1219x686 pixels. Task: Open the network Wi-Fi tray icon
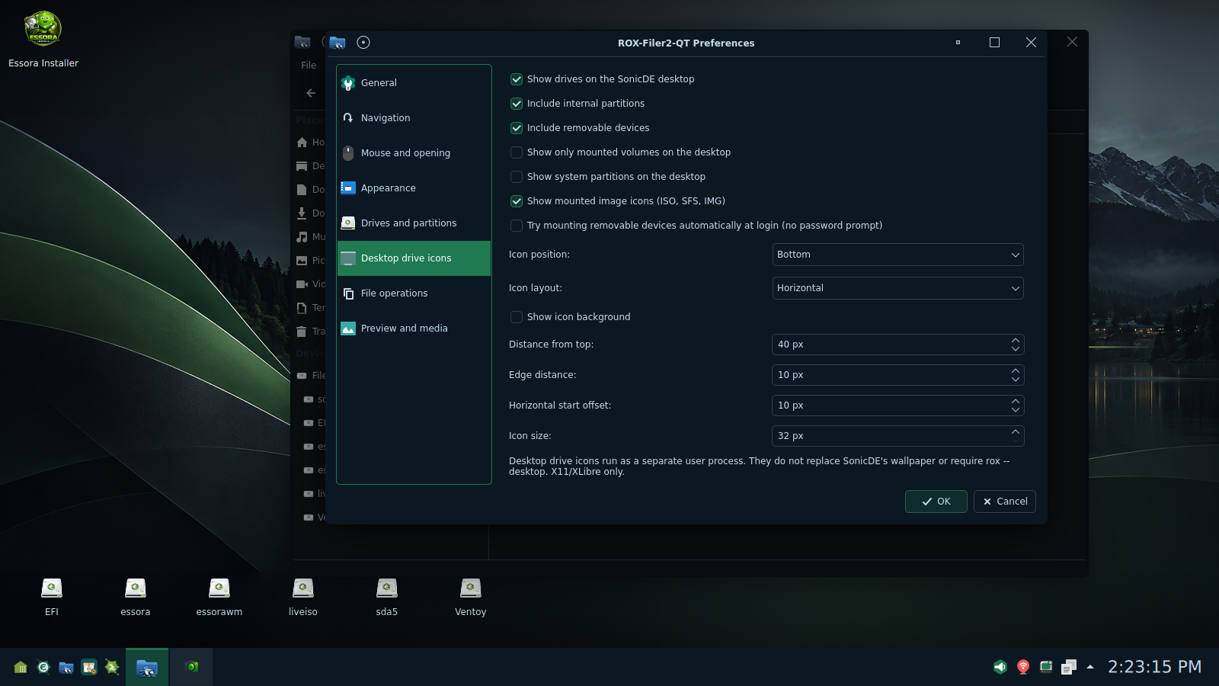[x=1023, y=667]
